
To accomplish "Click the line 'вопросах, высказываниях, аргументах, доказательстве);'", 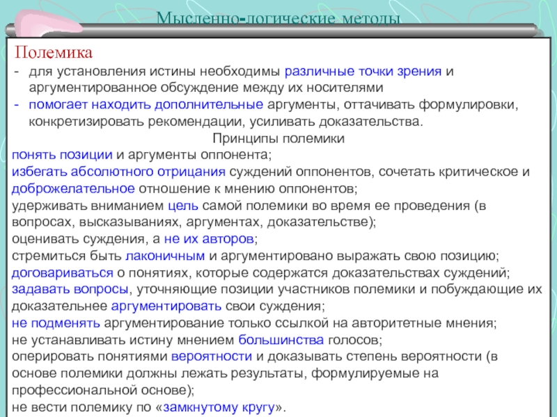I will click(x=194, y=222).
